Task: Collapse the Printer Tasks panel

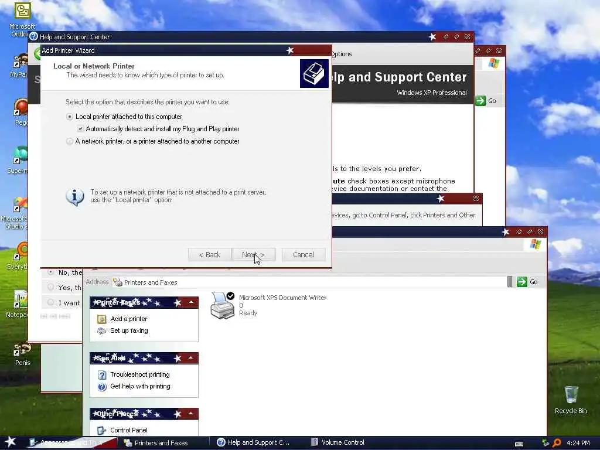Action: click(x=191, y=302)
